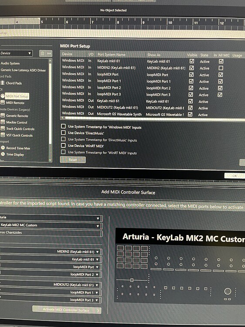Select VST Quick Controls in device list

point(19,135)
